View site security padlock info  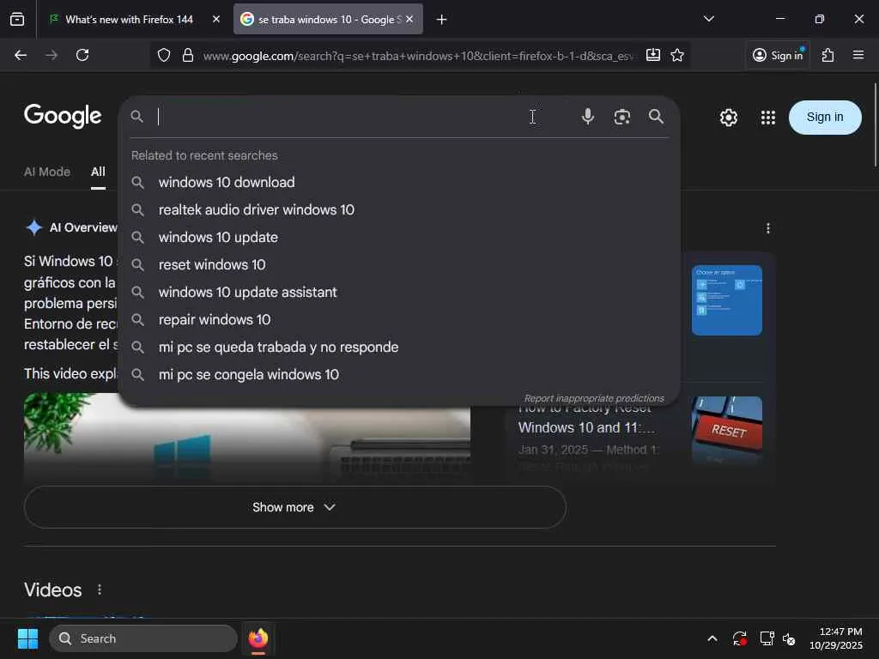188,55
